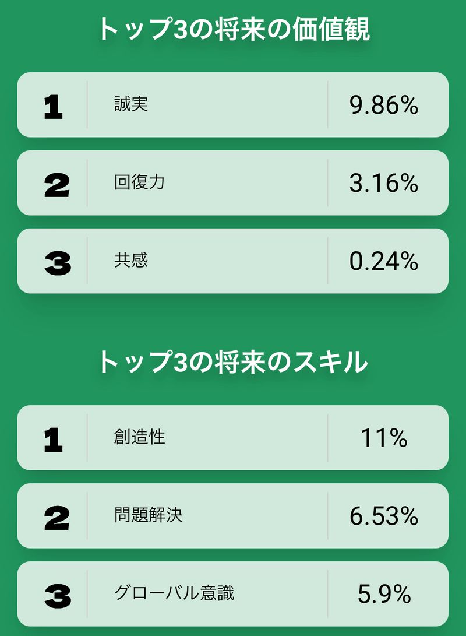This screenshot has width=466, height=636.
Task: Select the 問題解決 skill label
Action: click(149, 515)
